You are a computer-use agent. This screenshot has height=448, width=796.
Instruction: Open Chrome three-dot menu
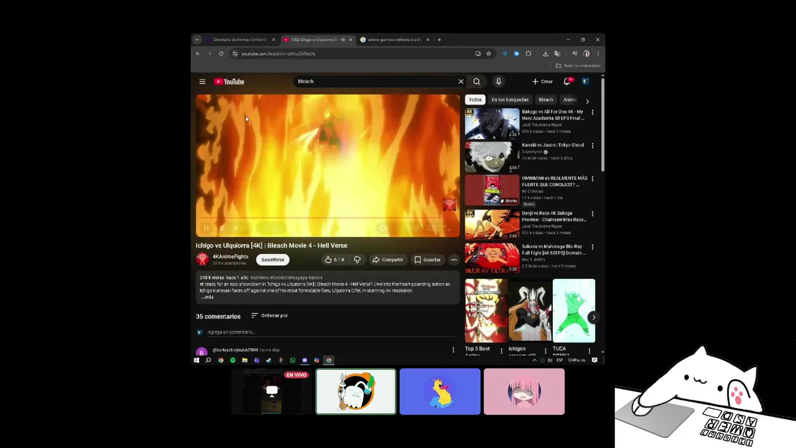598,54
